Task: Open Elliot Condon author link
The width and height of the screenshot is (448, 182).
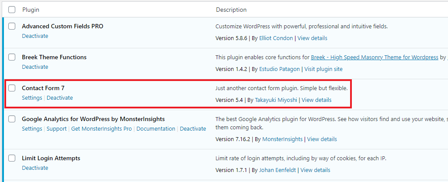Action: [276, 38]
